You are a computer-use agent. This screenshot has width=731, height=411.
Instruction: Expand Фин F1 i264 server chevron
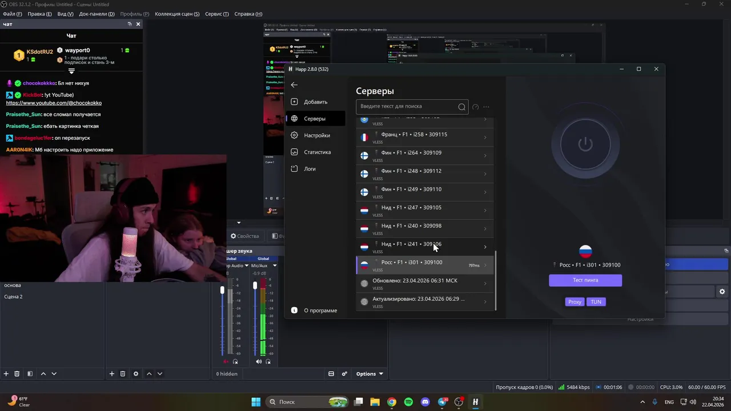(x=485, y=156)
